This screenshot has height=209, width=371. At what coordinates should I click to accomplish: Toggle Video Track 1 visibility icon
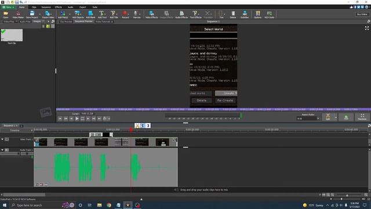coord(7,139)
